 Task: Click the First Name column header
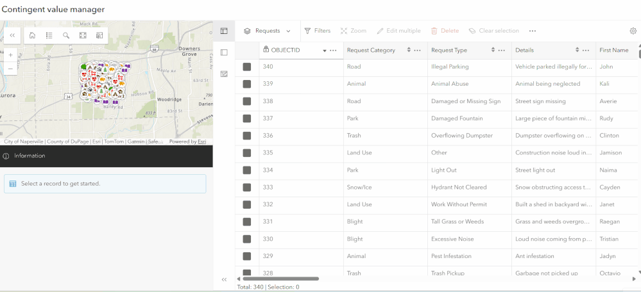coord(614,50)
